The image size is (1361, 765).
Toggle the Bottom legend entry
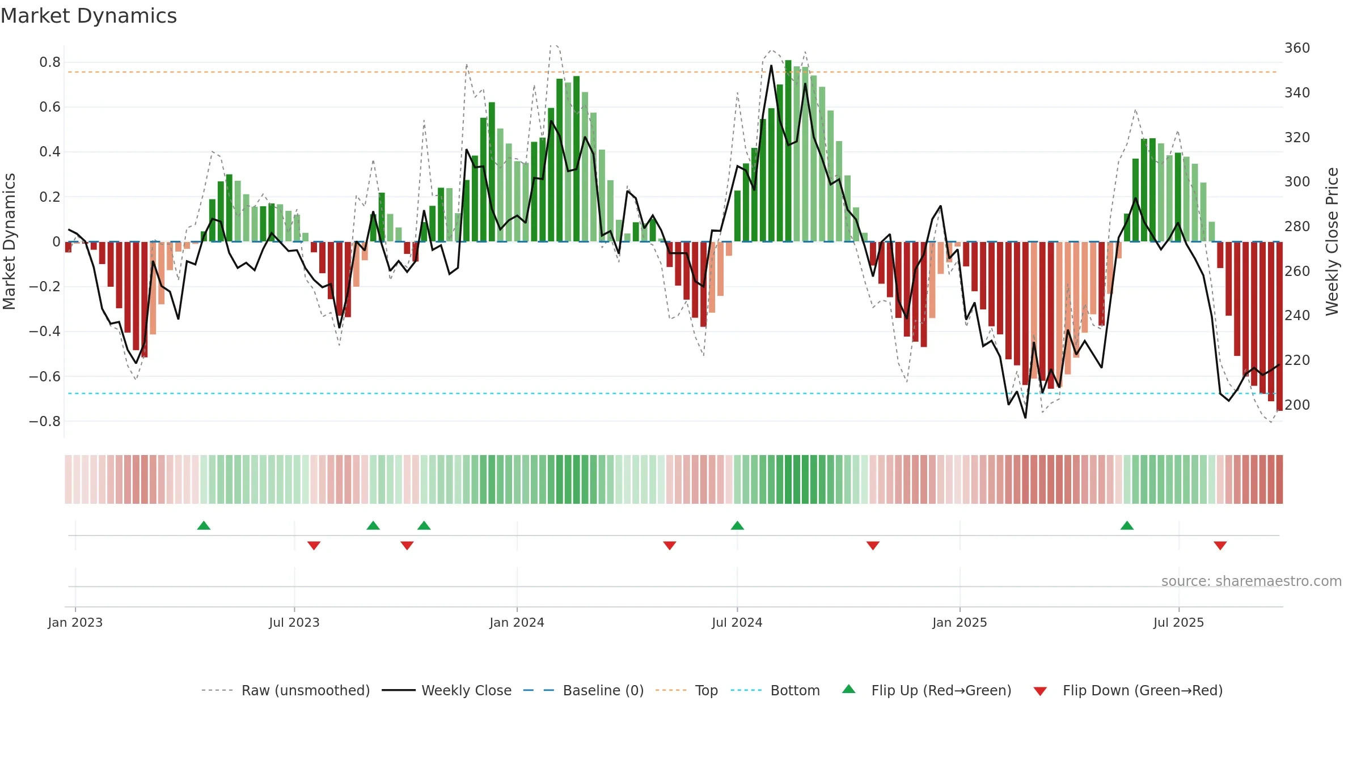click(x=775, y=690)
